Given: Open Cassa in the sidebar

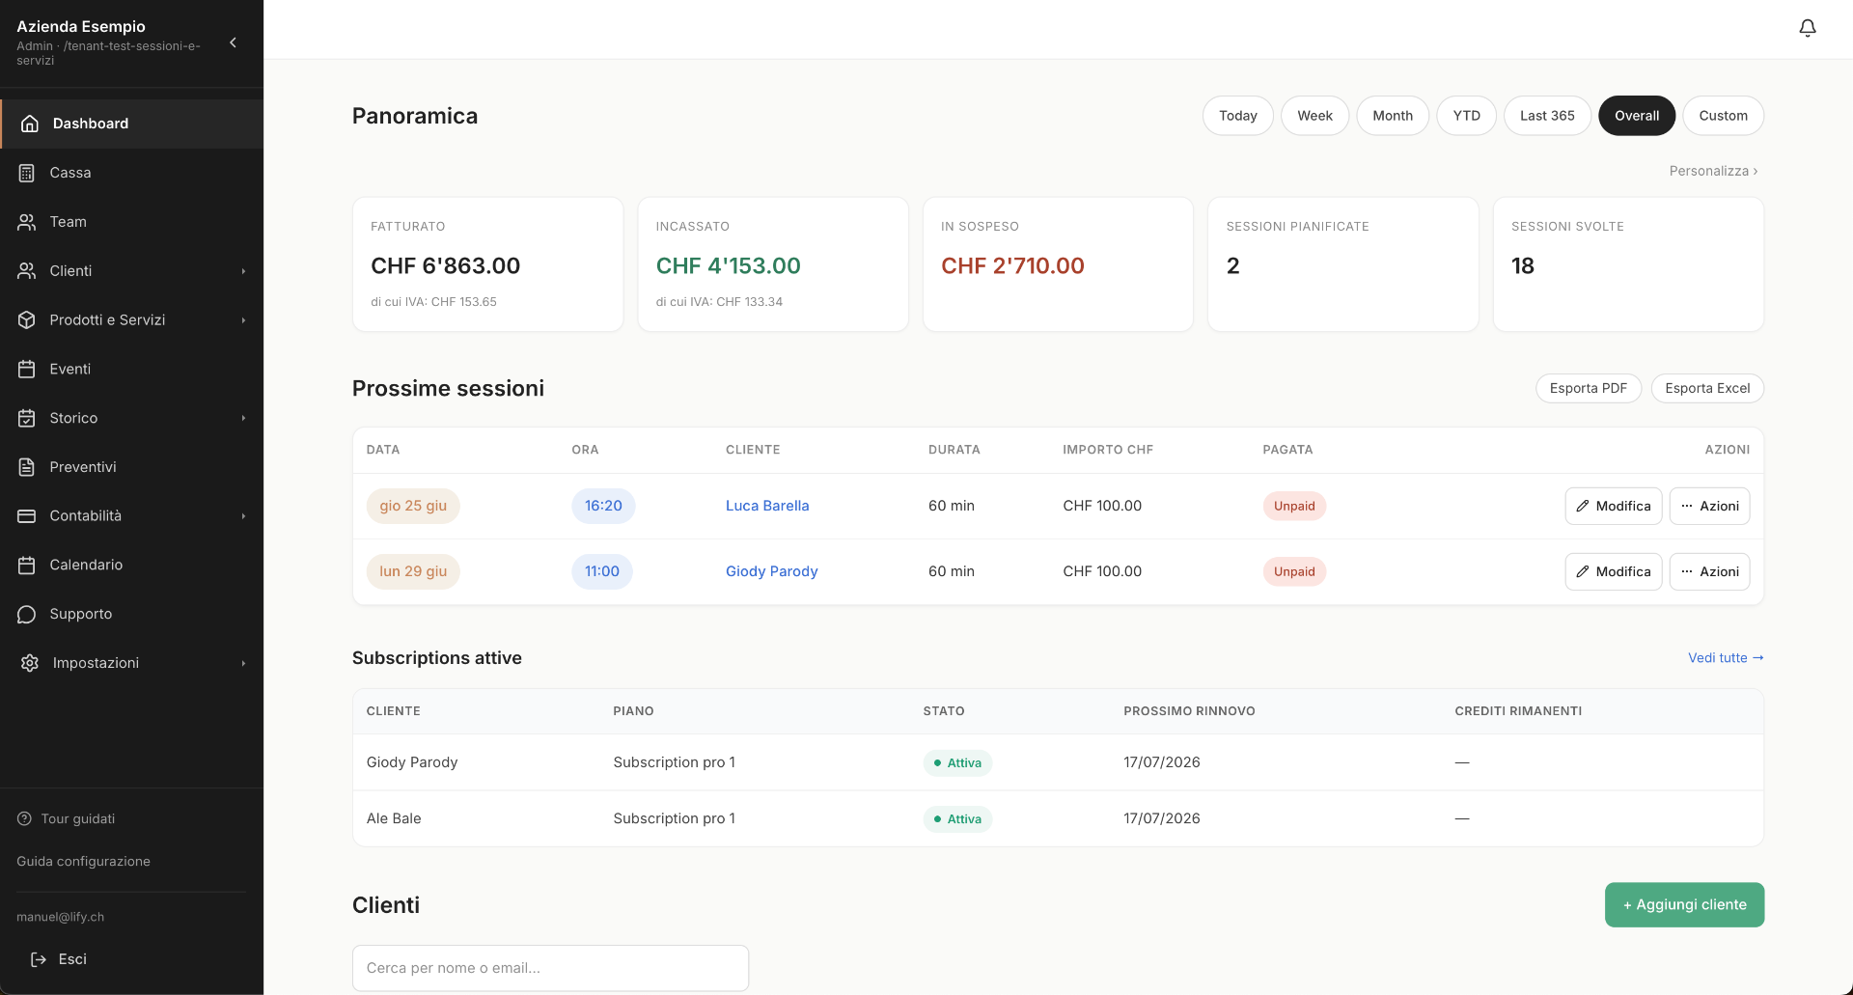Looking at the screenshot, I should click(x=131, y=173).
